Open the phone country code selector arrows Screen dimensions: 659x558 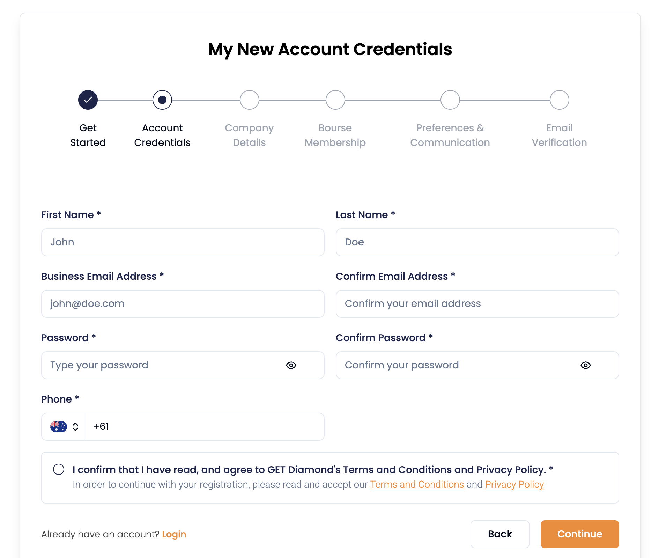[75, 427]
